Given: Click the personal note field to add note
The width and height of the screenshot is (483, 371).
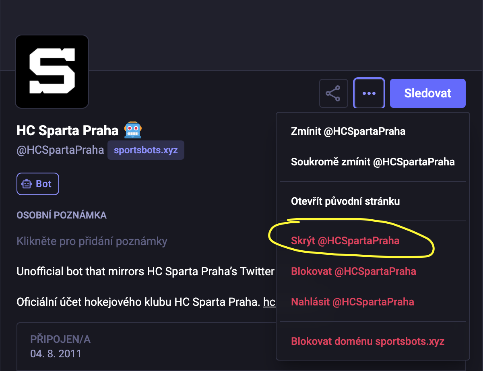Looking at the screenshot, I should [92, 241].
